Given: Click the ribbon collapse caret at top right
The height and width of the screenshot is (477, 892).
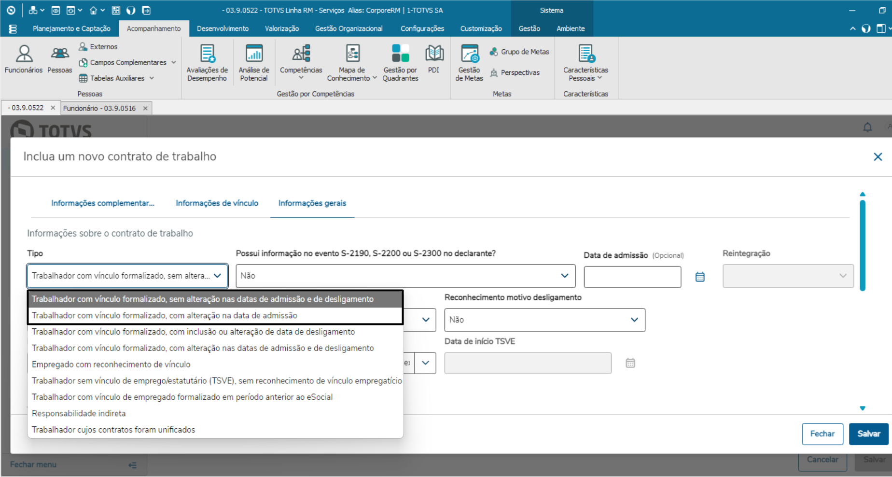Looking at the screenshot, I should 853,28.
